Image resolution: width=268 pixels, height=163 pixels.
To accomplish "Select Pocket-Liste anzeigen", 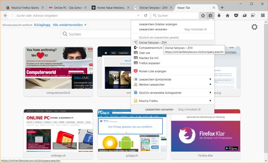I will point(173,71).
